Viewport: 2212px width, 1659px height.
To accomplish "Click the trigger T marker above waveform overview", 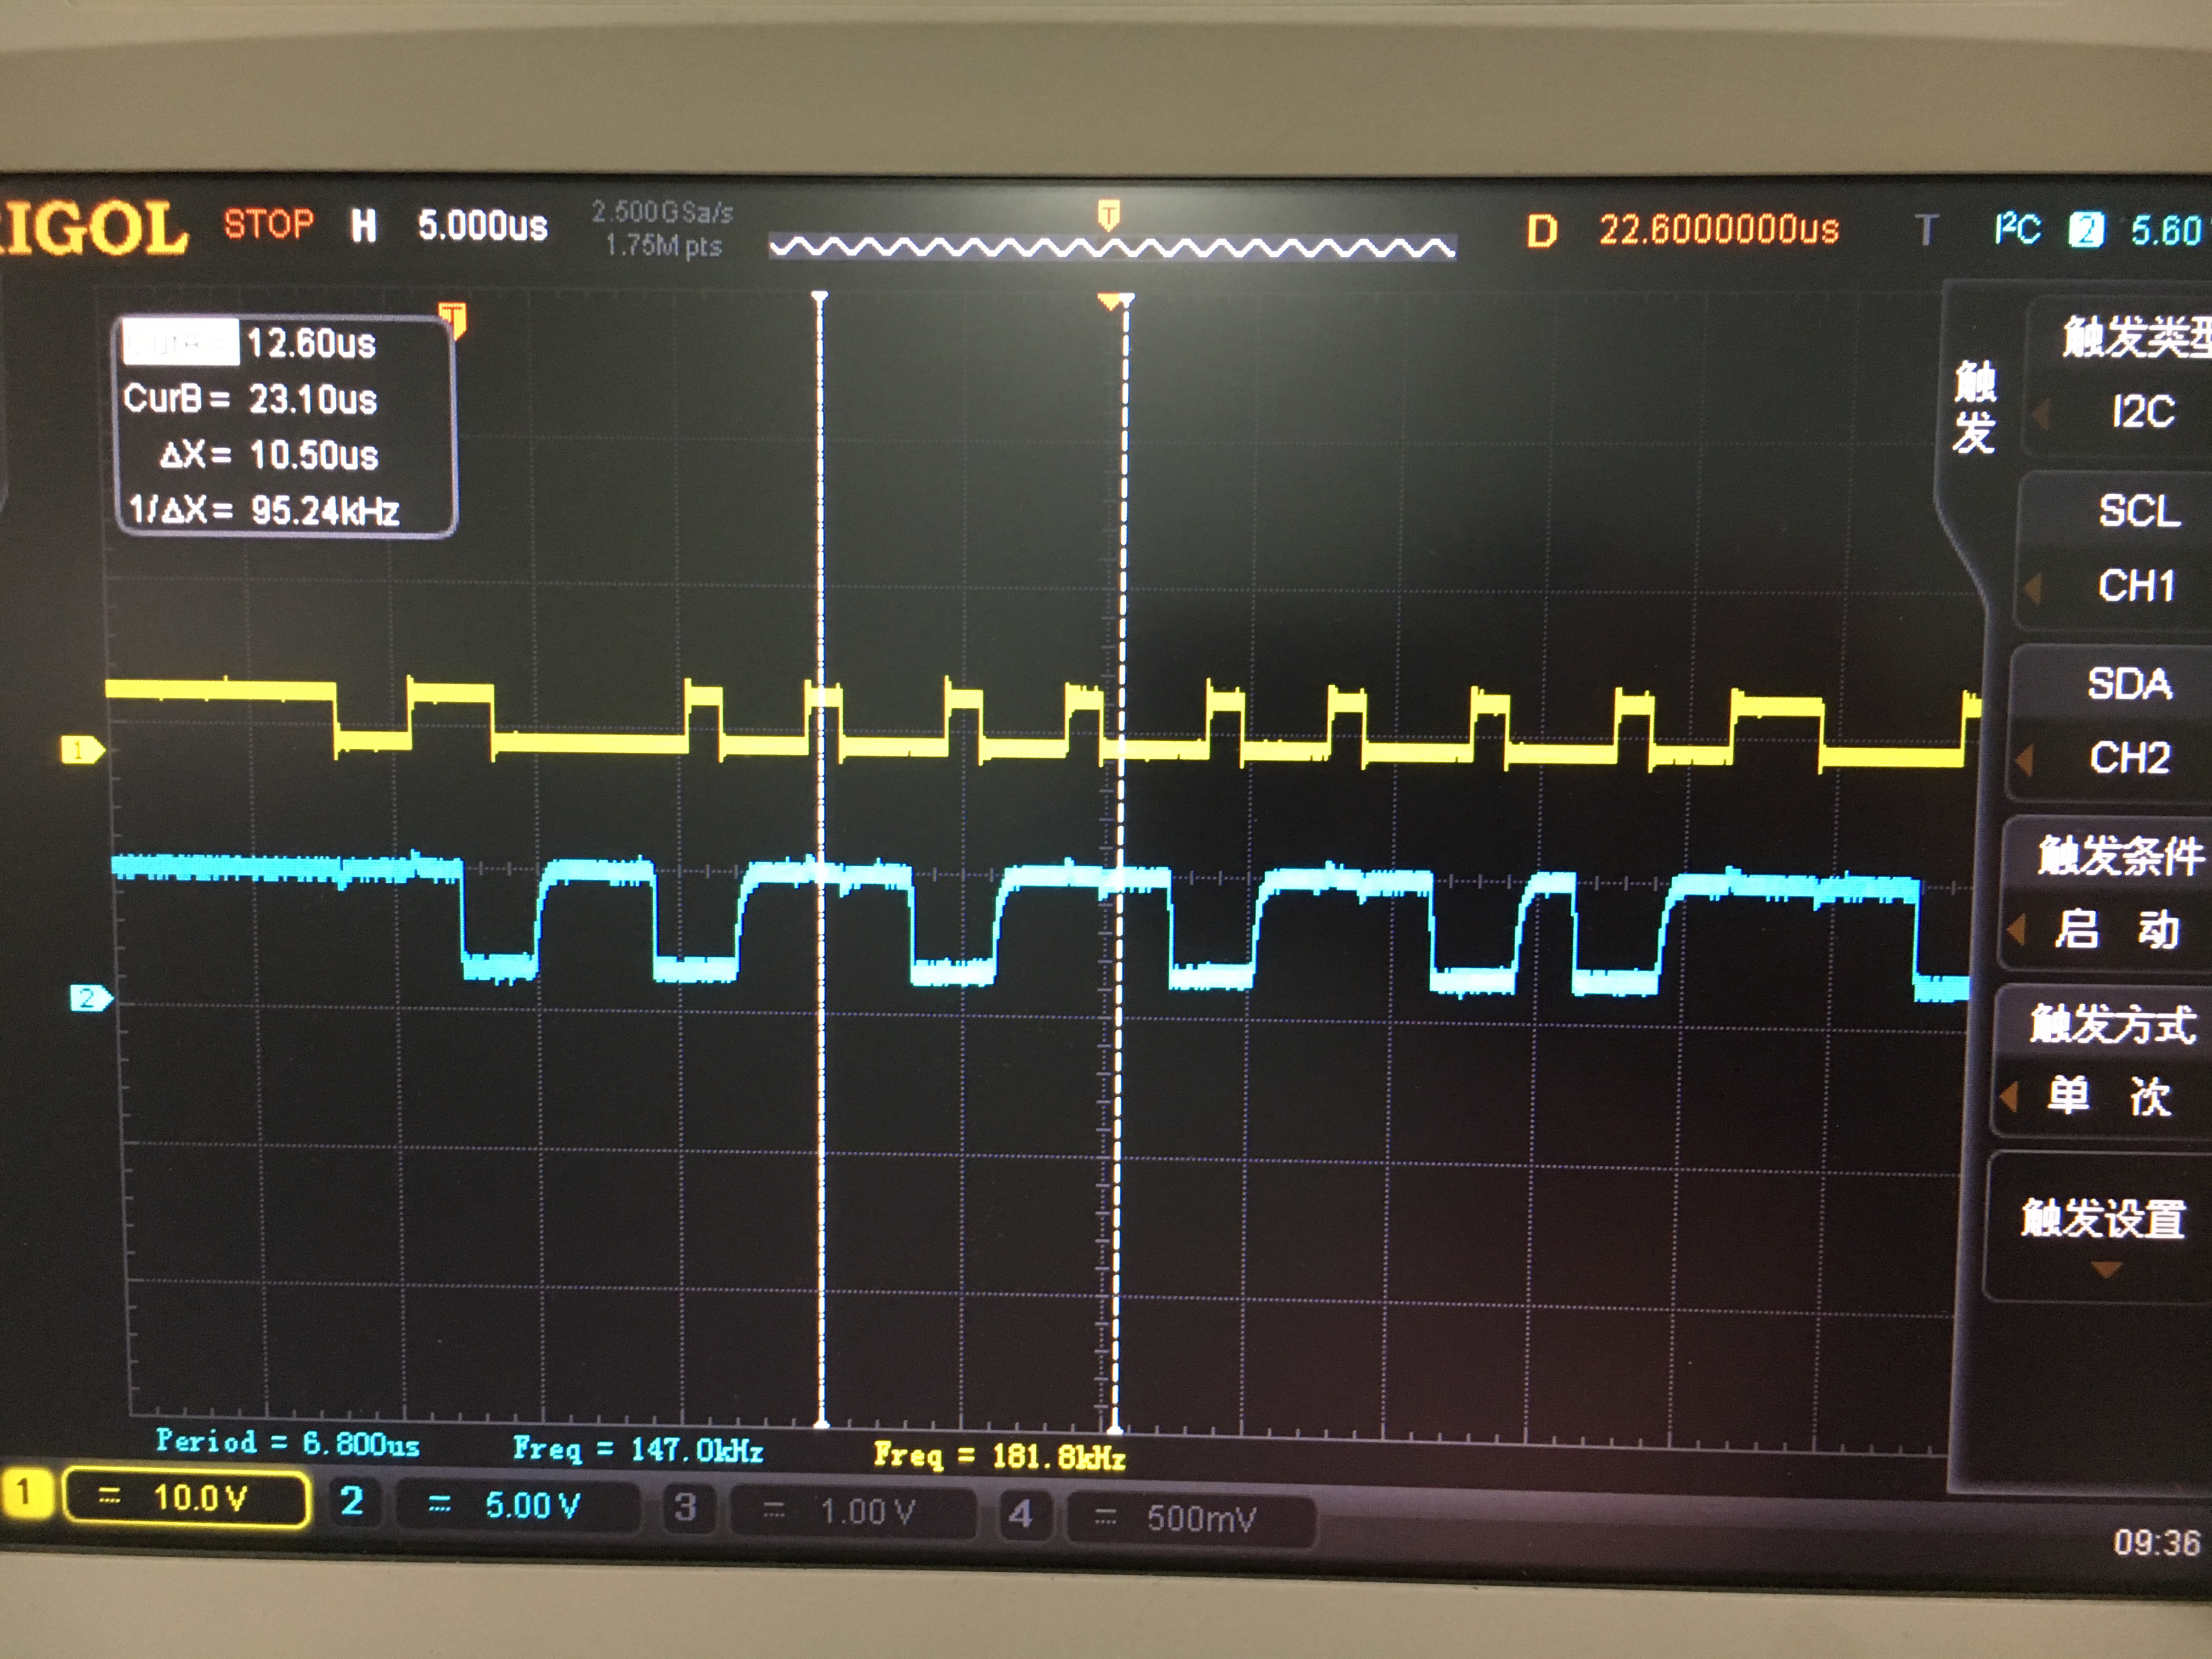I will (x=1108, y=214).
